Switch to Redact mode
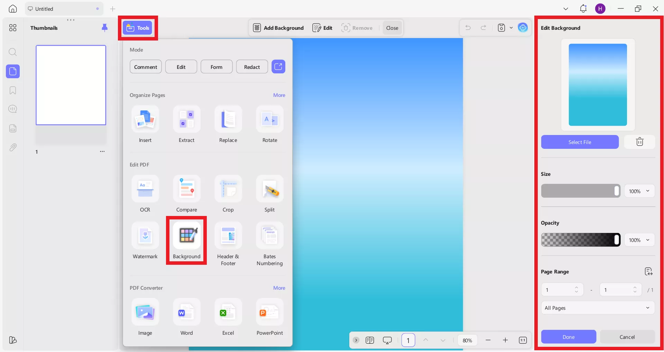This screenshot has height=352, width=664. point(252,67)
